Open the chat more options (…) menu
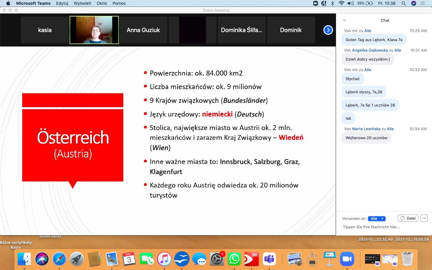This screenshot has width=432, height=270. pos(424,218)
